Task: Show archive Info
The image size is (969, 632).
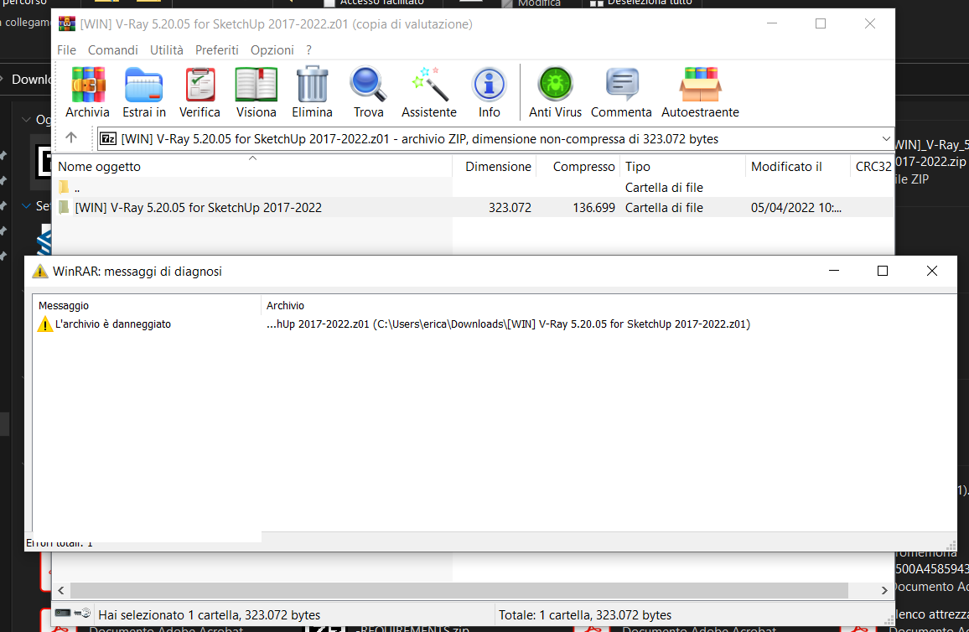Action: (490, 92)
